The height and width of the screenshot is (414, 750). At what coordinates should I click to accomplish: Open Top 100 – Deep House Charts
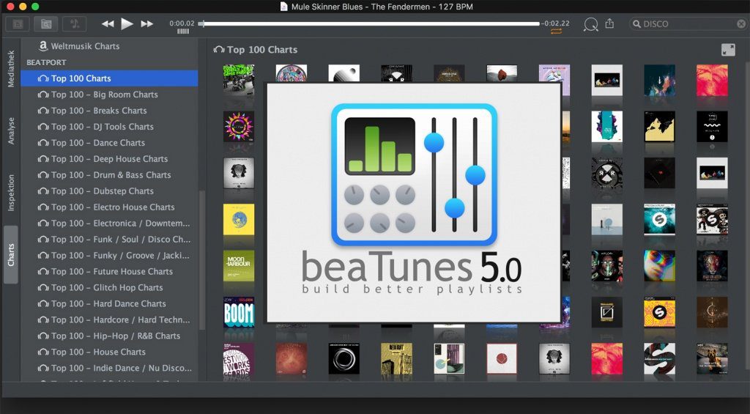point(110,159)
